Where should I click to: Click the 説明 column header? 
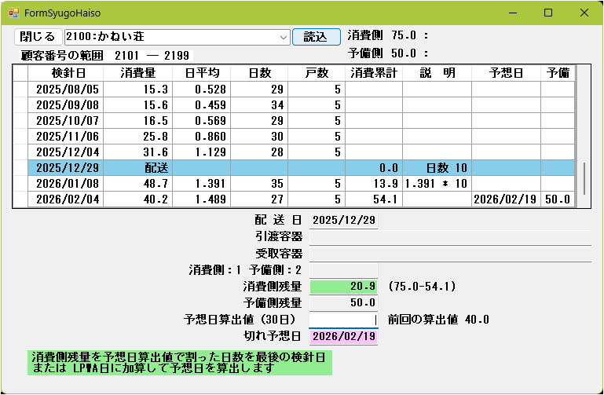click(x=437, y=73)
